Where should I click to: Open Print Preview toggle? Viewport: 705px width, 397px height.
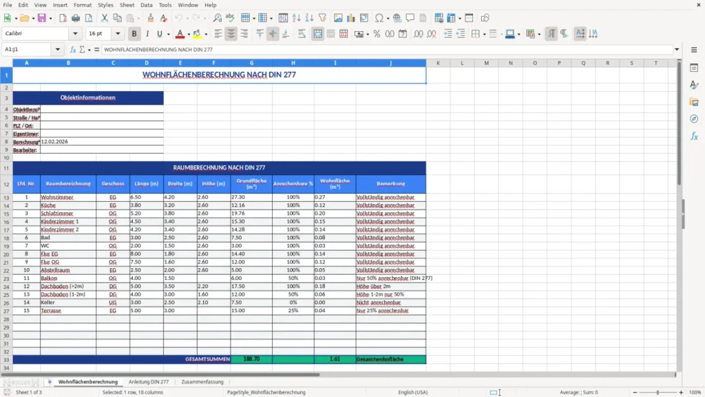(89, 18)
